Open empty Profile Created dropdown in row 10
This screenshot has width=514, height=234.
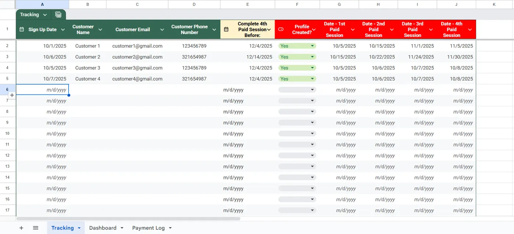(297, 134)
